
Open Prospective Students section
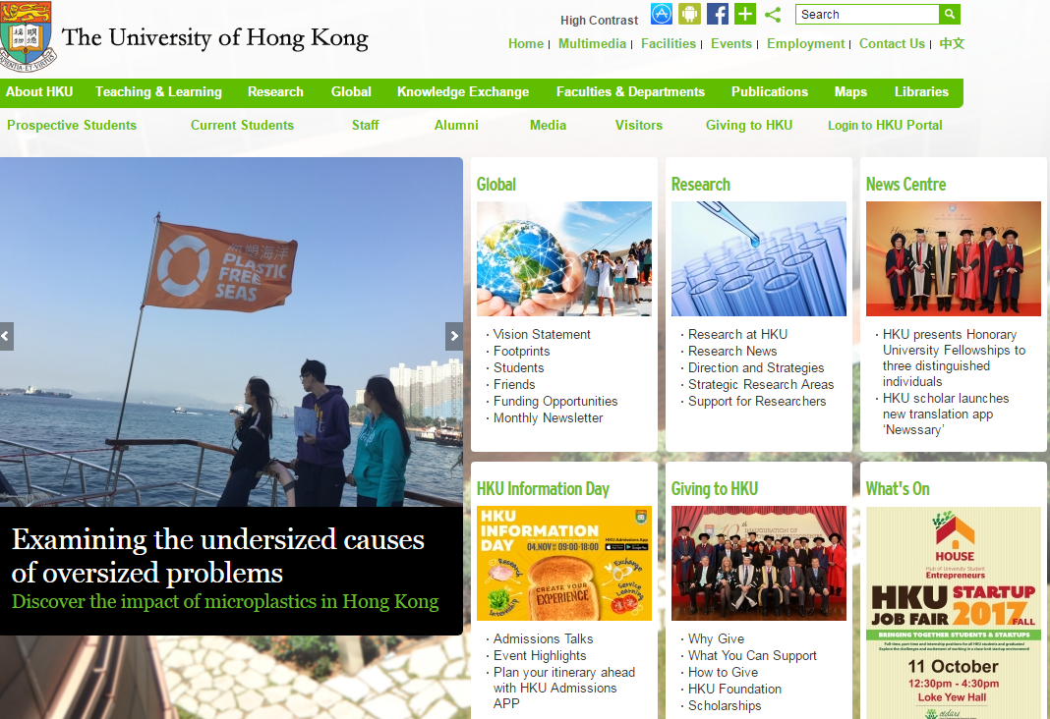click(x=72, y=125)
